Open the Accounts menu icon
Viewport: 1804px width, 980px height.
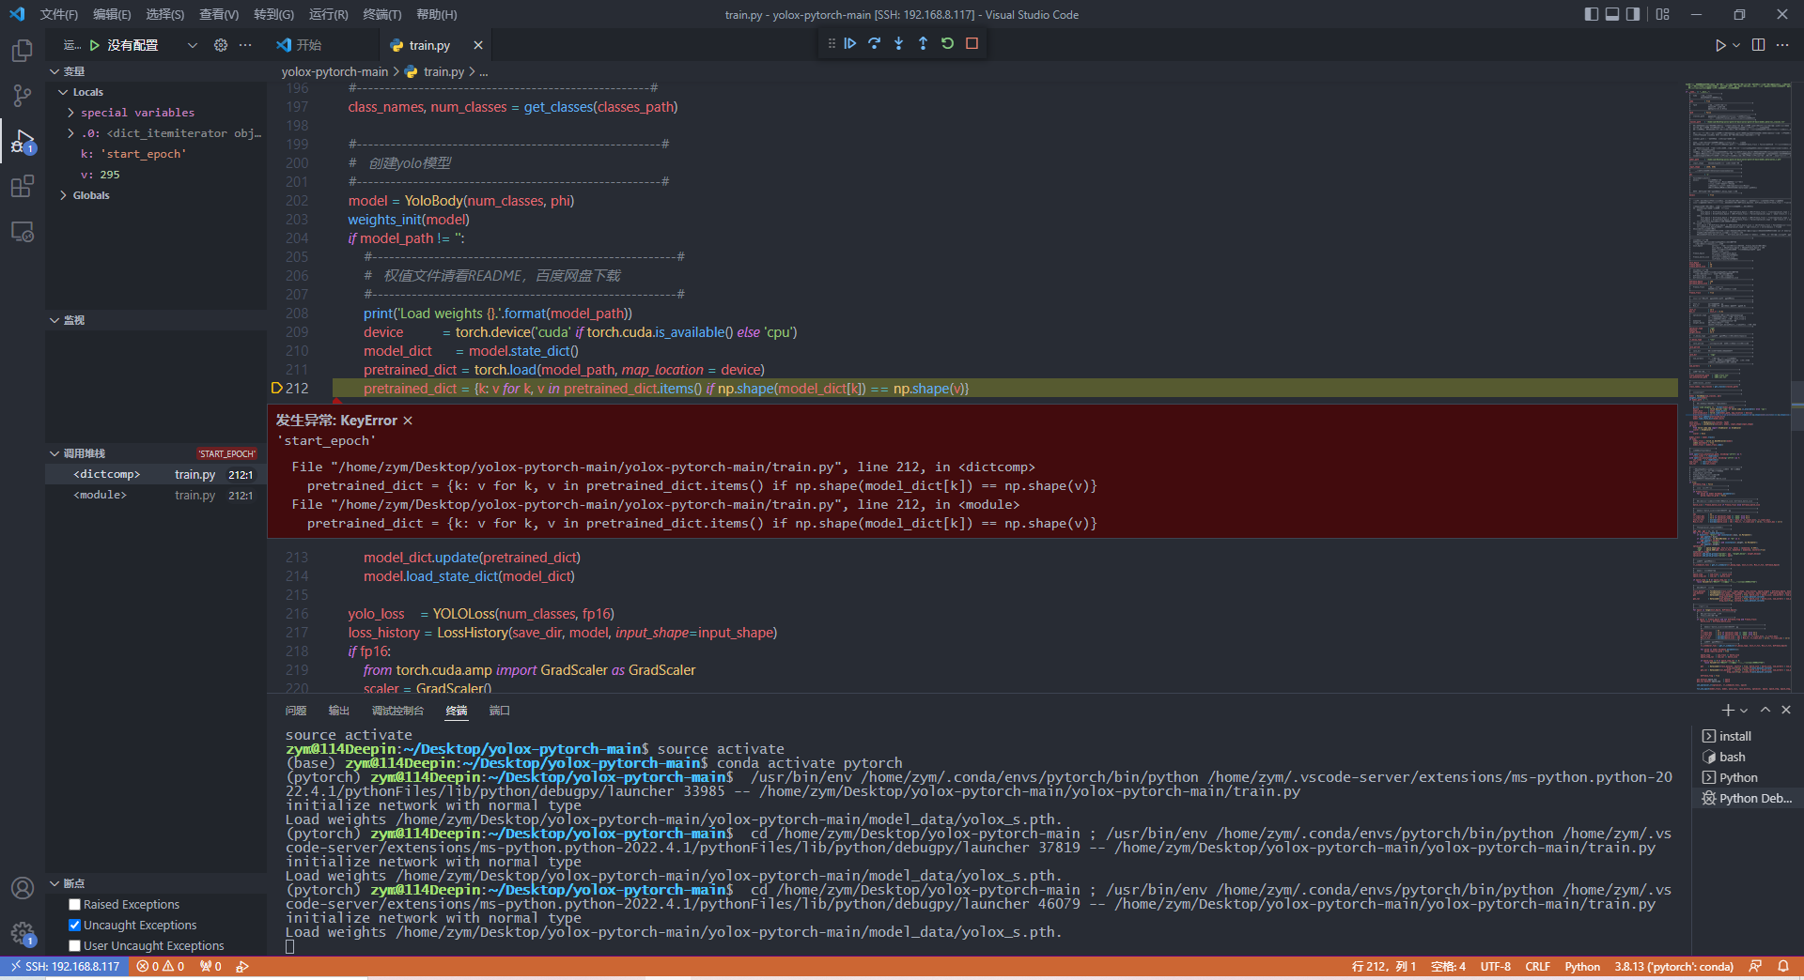click(23, 888)
